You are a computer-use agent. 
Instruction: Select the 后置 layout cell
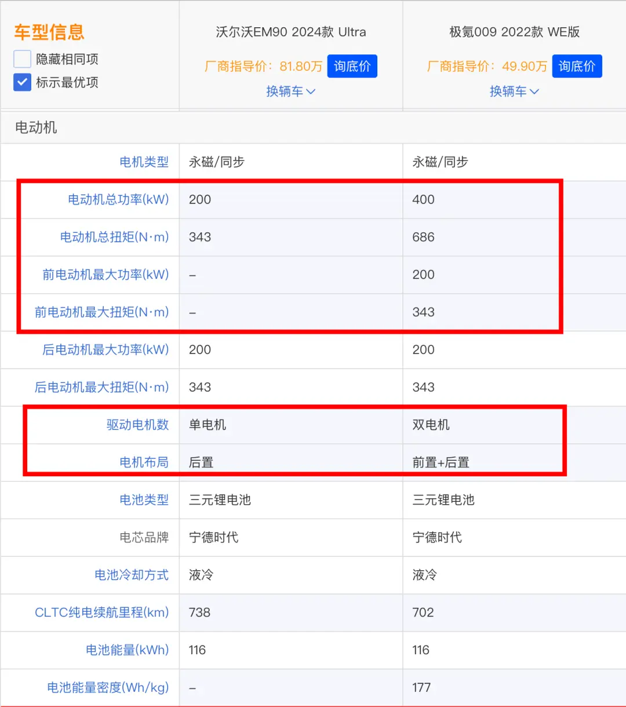tap(201, 462)
